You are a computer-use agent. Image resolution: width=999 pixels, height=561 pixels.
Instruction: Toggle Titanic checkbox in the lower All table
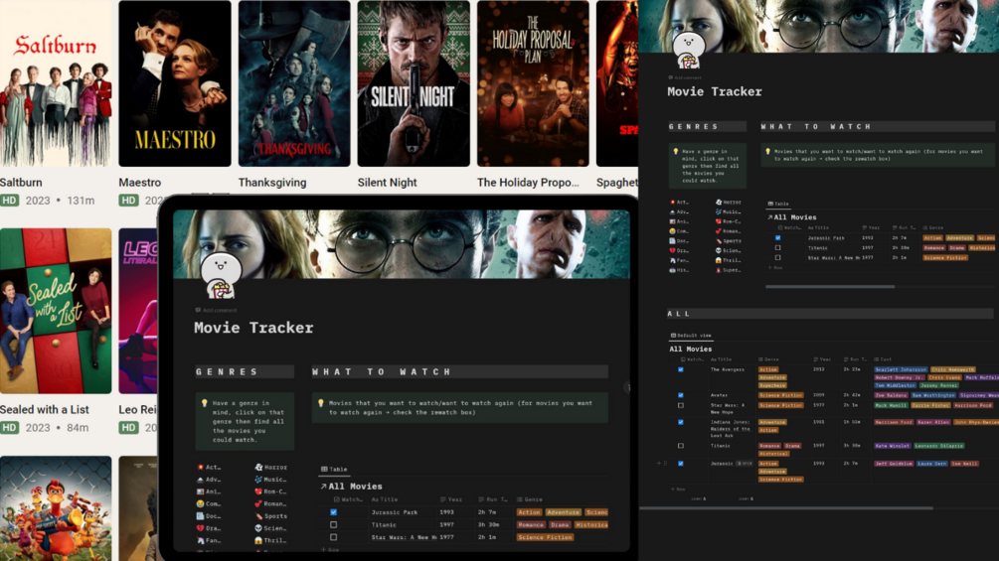pyautogui.click(x=681, y=446)
